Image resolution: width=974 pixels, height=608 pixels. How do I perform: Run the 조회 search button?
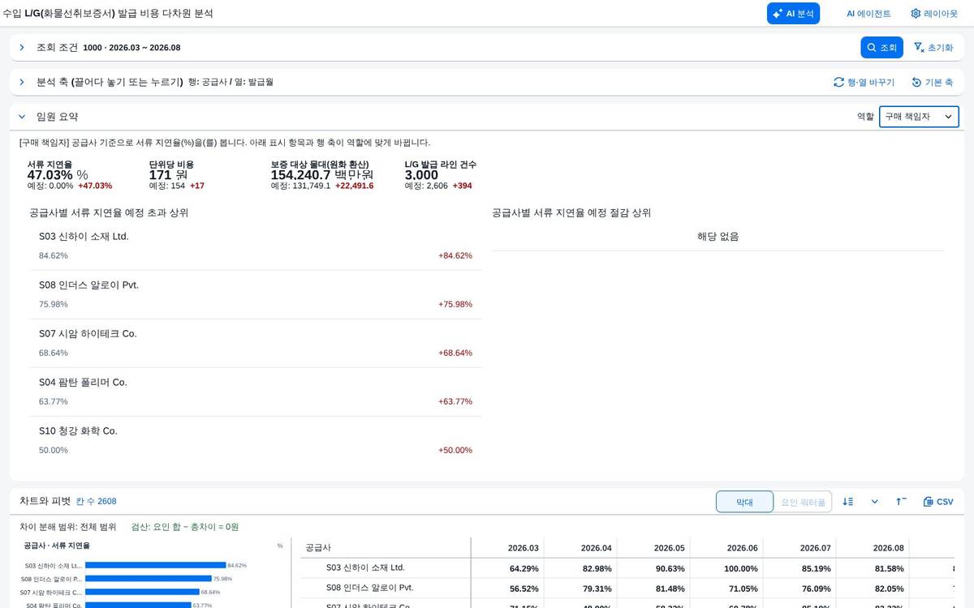[881, 48]
